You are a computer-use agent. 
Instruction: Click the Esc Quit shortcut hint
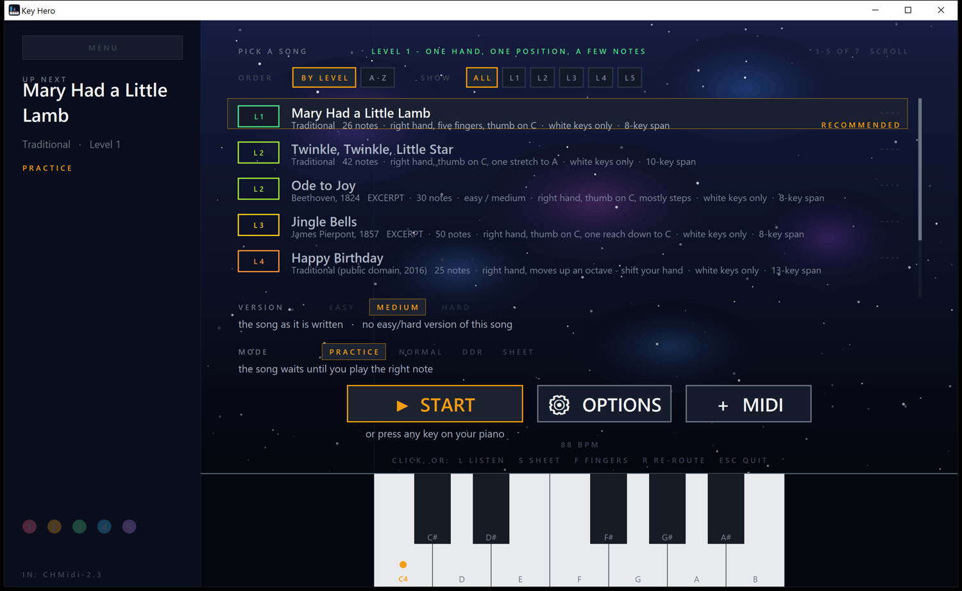pos(743,460)
